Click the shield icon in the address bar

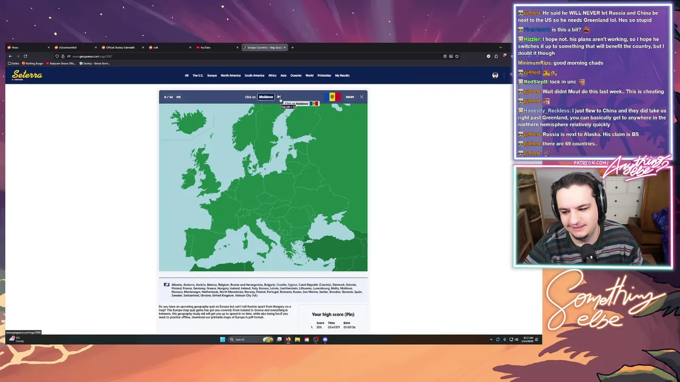pos(57,56)
